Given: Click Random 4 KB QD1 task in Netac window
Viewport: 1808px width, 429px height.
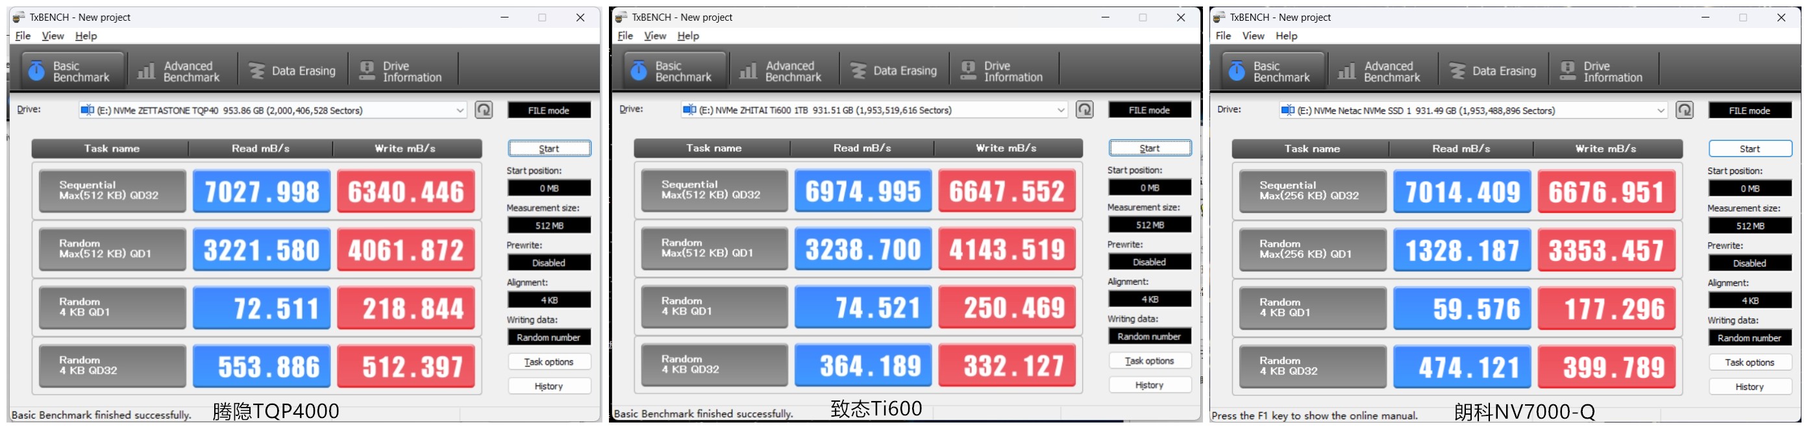Looking at the screenshot, I should (1313, 308).
